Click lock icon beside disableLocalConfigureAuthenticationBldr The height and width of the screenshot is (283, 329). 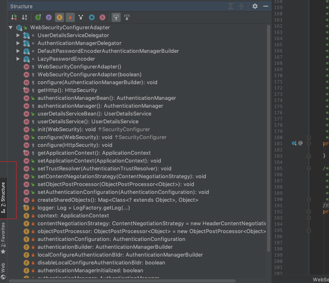click(33, 263)
